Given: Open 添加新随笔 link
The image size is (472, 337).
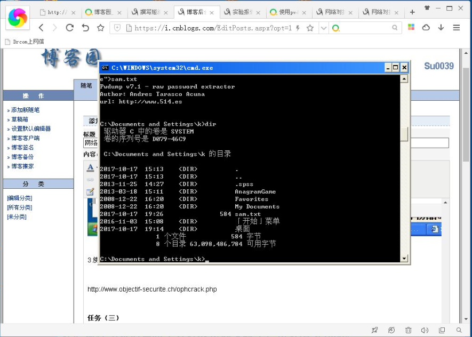Looking at the screenshot, I should (25, 110).
